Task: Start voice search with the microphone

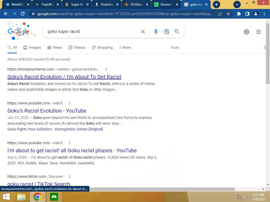Action: click(x=156, y=32)
